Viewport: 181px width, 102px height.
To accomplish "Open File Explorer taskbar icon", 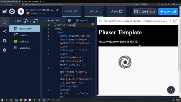I will pyautogui.click(x=21, y=100).
